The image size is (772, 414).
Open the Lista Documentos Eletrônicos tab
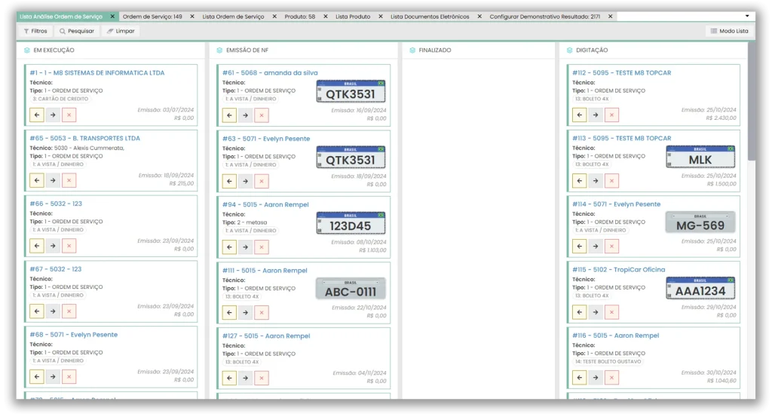[429, 17]
